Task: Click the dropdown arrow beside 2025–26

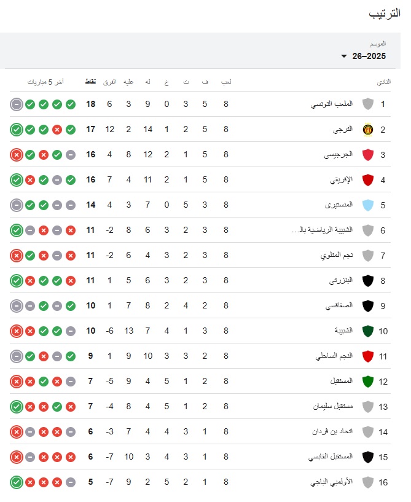Action: [344, 57]
